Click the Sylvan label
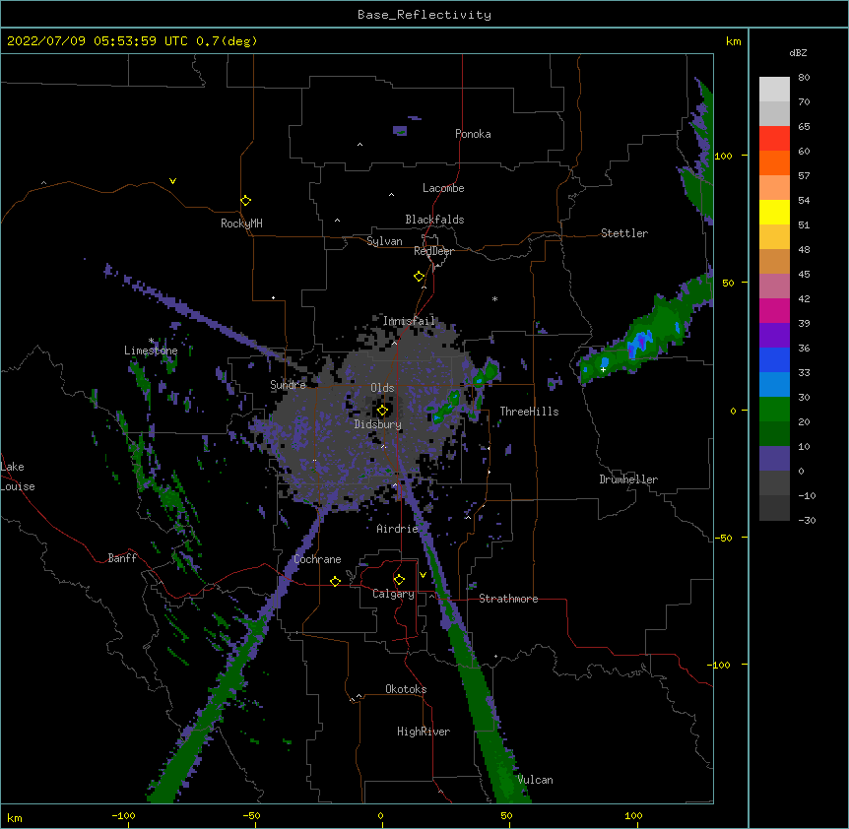 point(384,241)
